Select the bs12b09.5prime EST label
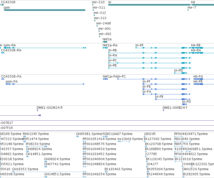 tap(130, 139)
